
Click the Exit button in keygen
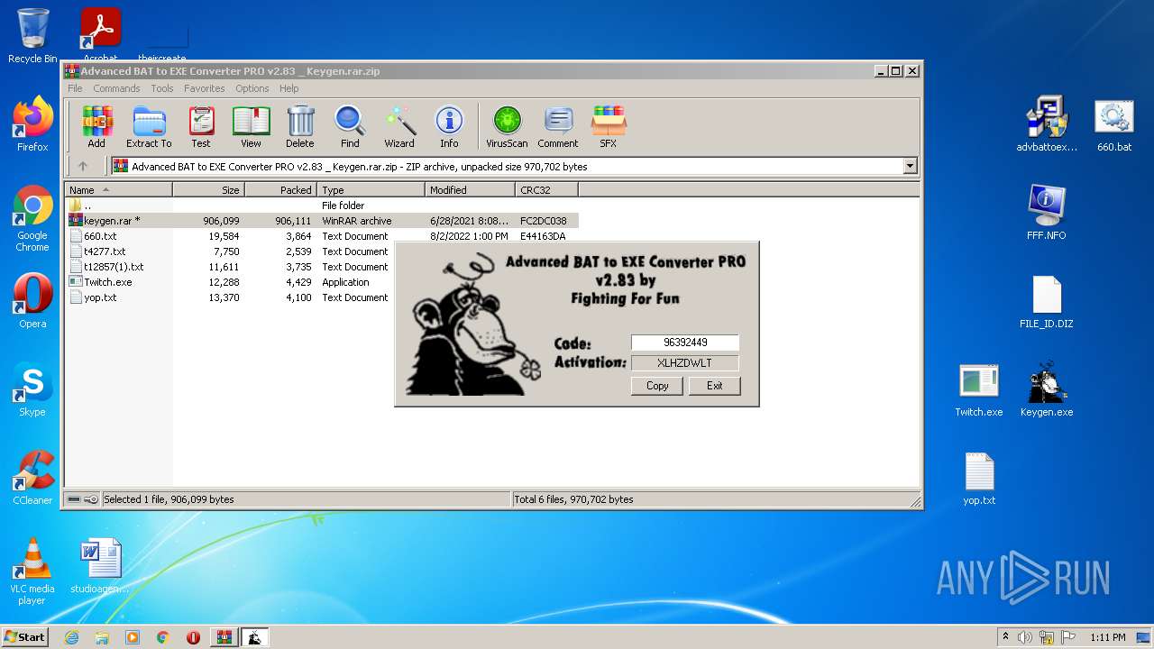click(x=714, y=386)
